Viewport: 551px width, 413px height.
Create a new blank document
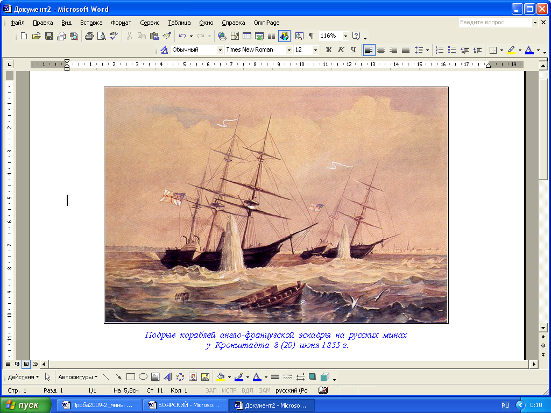point(24,36)
